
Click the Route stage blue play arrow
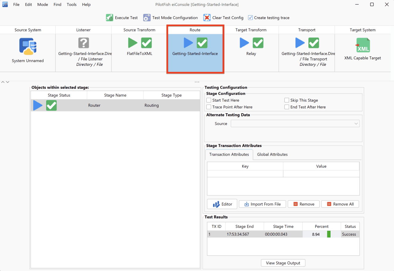(x=188, y=43)
